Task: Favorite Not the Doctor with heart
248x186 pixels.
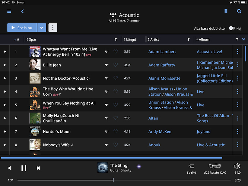Action: (115, 78)
